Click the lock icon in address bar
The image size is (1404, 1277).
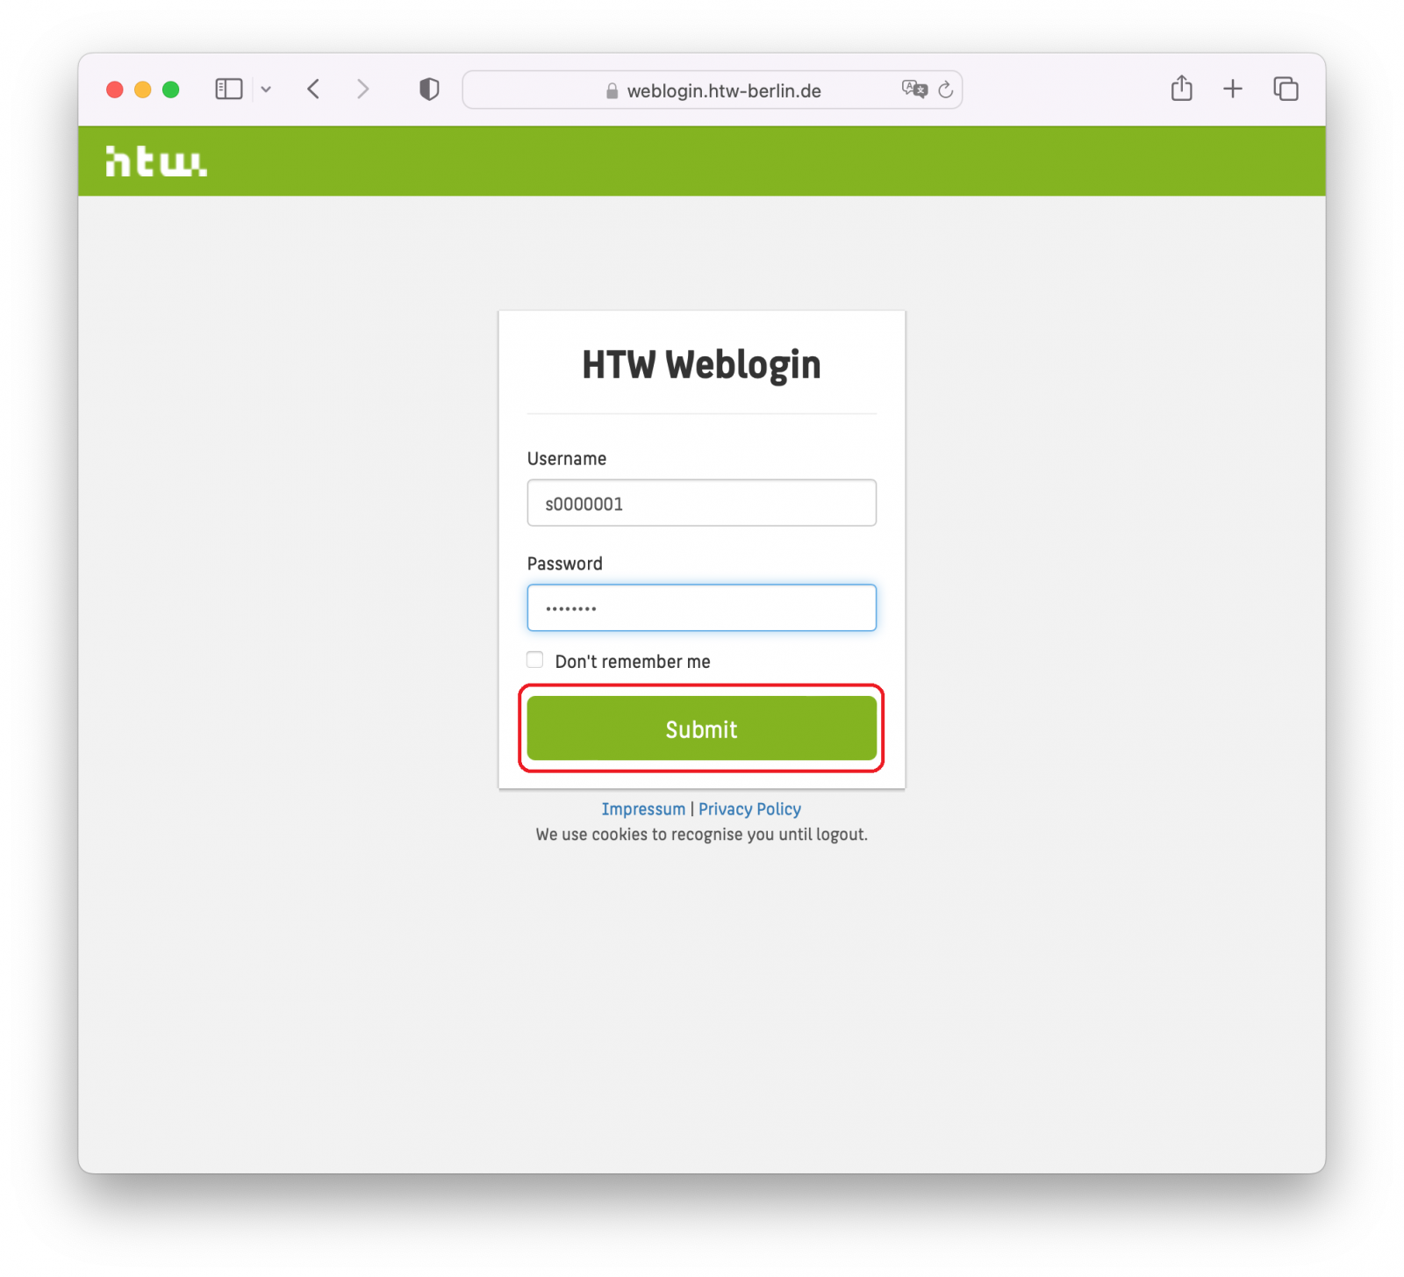612,91
